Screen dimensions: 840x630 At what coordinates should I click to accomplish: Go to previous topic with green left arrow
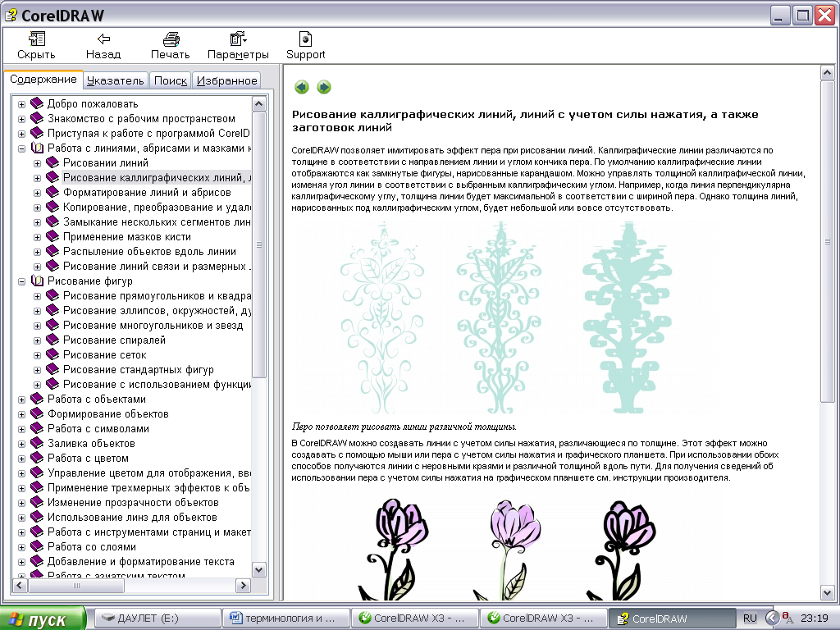click(302, 87)
